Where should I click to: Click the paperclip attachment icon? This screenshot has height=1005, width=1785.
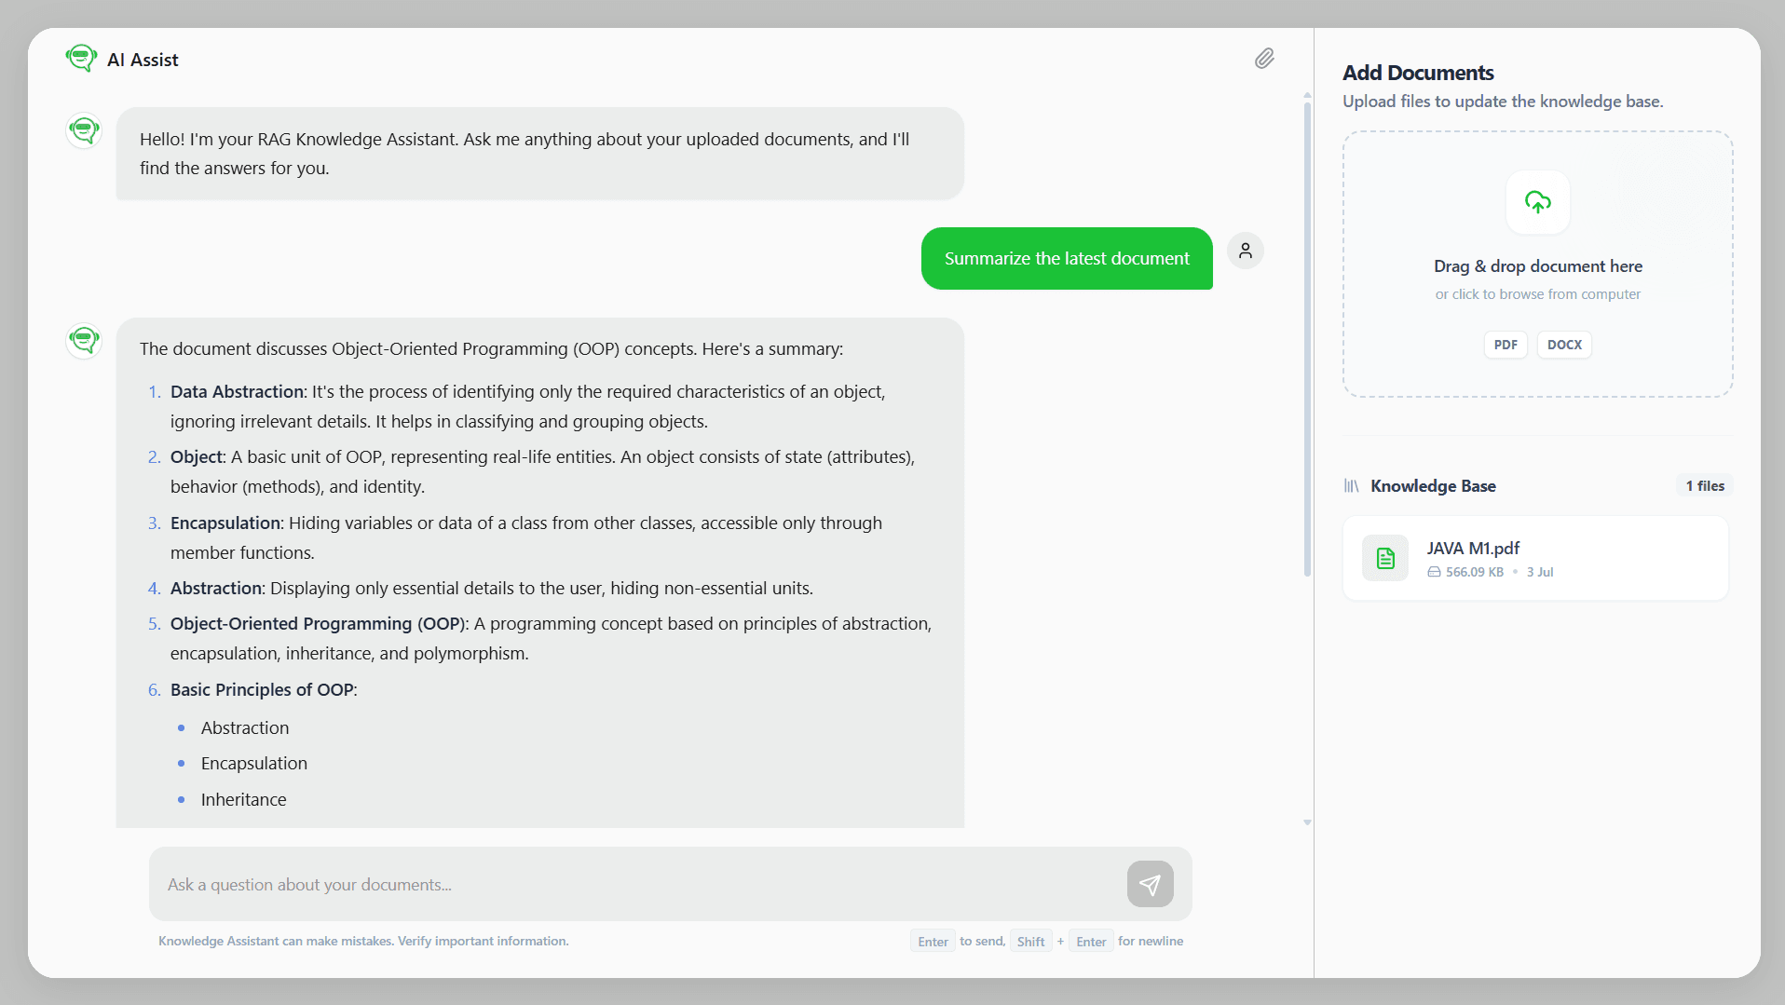coord(1264,59)
